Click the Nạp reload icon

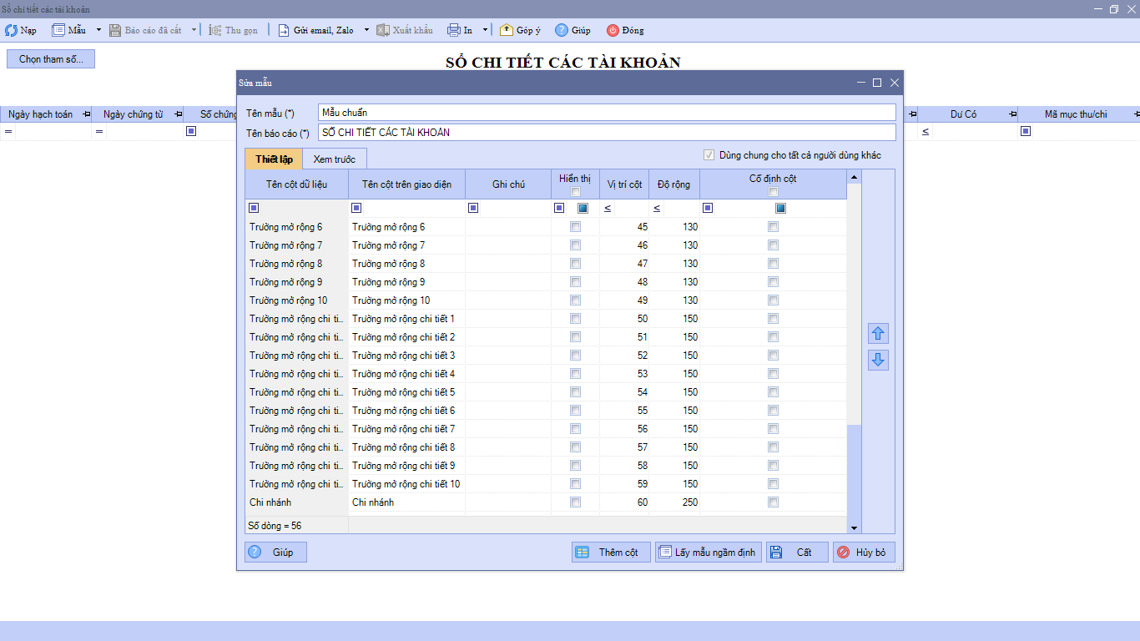tap(11, 30)
